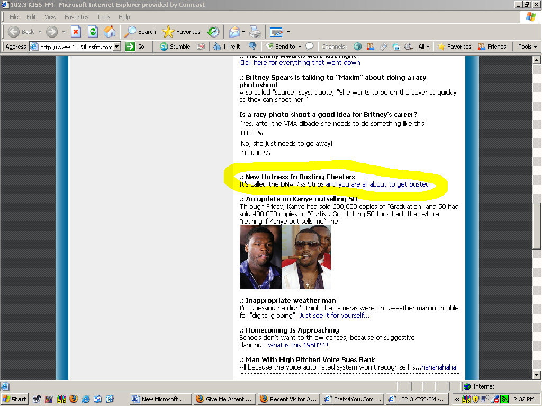
Task: Click the yellow shield security tray icon
Action: 476,399
